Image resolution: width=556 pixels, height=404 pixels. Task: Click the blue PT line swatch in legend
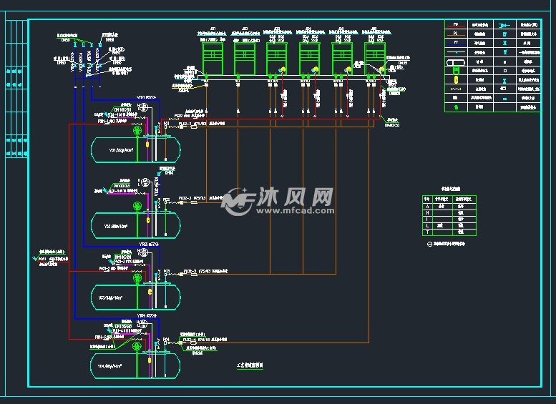(x=455, y=43)
